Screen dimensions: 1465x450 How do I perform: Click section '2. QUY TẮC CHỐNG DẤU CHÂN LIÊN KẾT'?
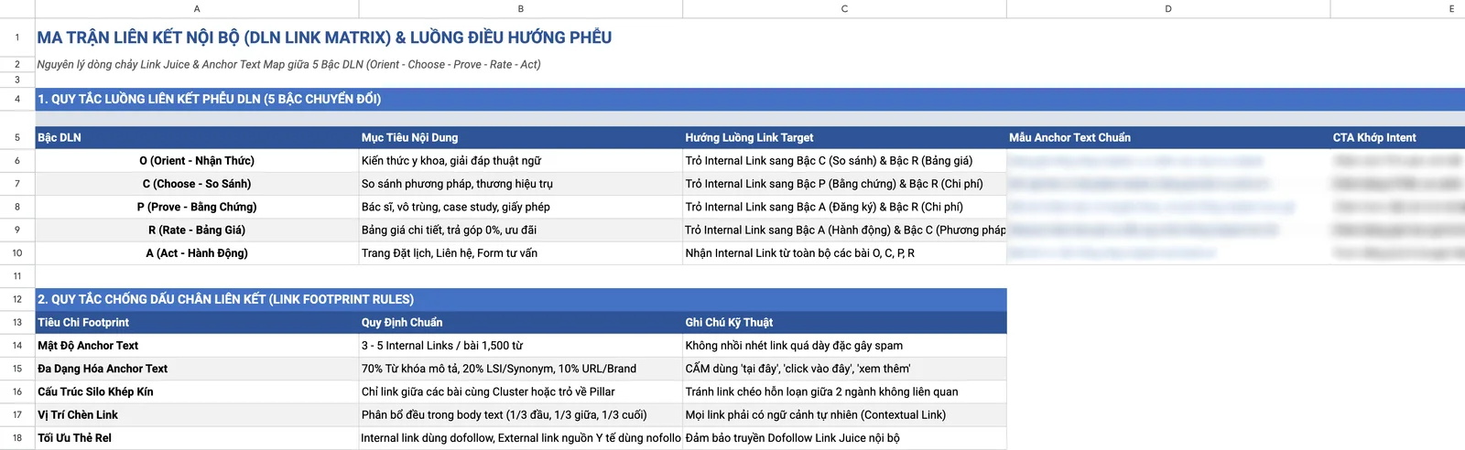tap(521, 299)
